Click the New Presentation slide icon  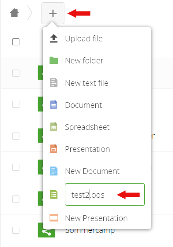pyautogui.click(x=54, y=218)
